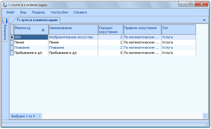Image resolution: width=211 pixels, height=129 pixels.
Task: Click the Плавание name cell
Action: pos(73,47)
